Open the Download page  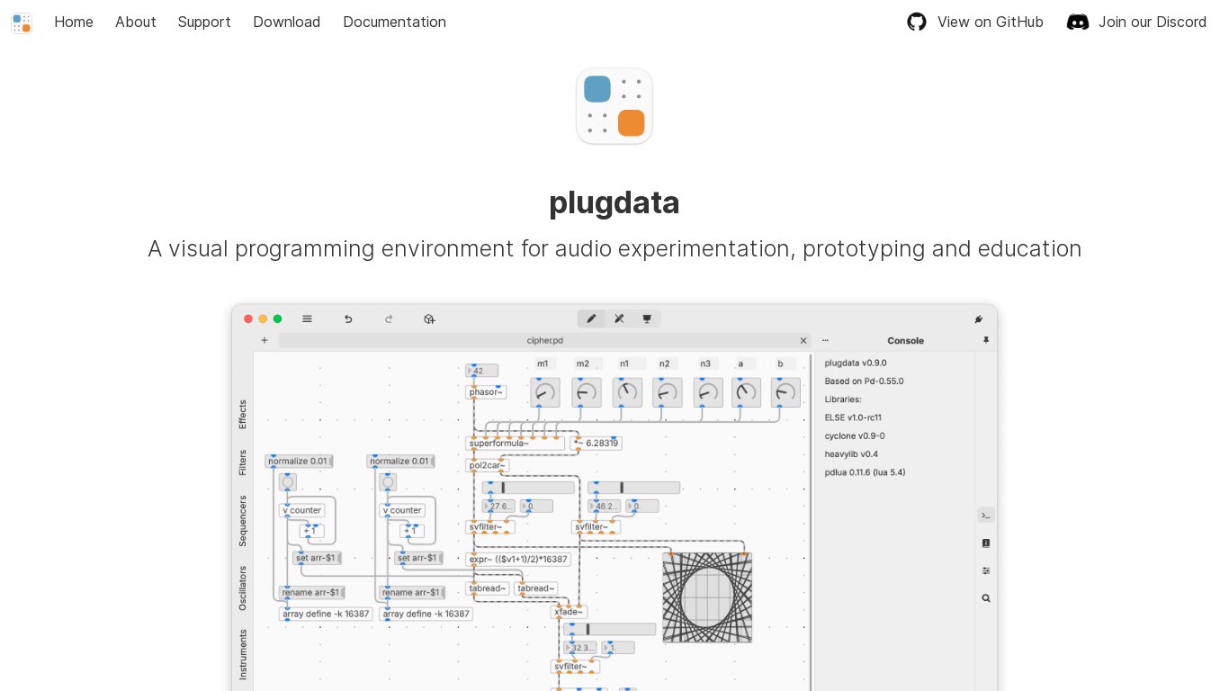coord(286,22)
